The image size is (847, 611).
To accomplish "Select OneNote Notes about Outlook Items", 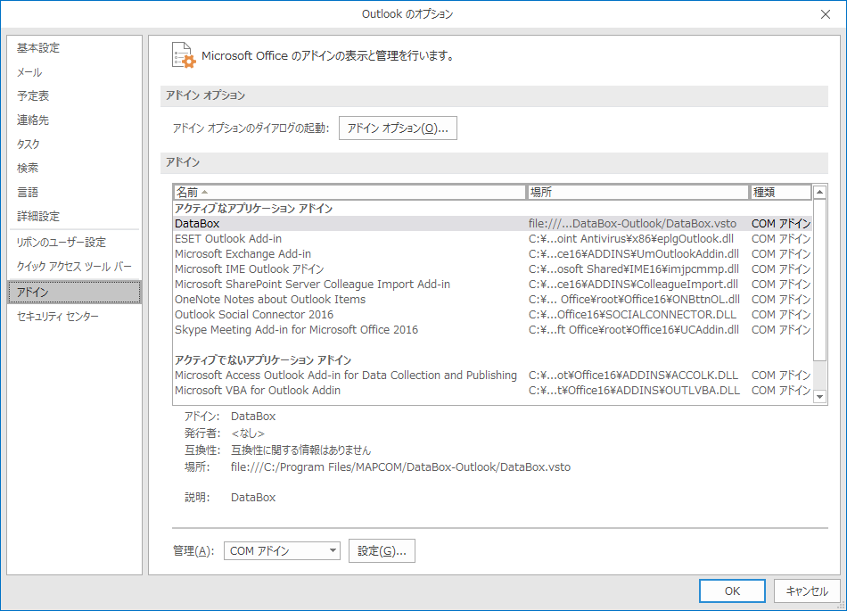I will click(492, 300).
